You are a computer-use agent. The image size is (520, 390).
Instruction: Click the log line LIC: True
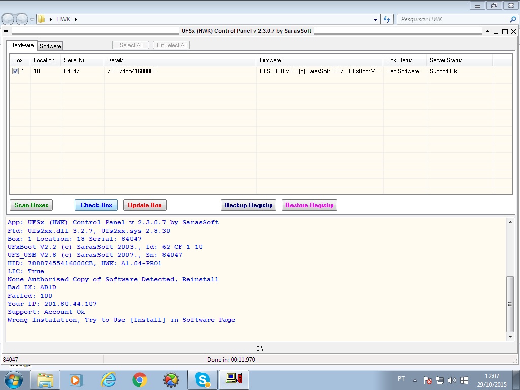[26, 271]
